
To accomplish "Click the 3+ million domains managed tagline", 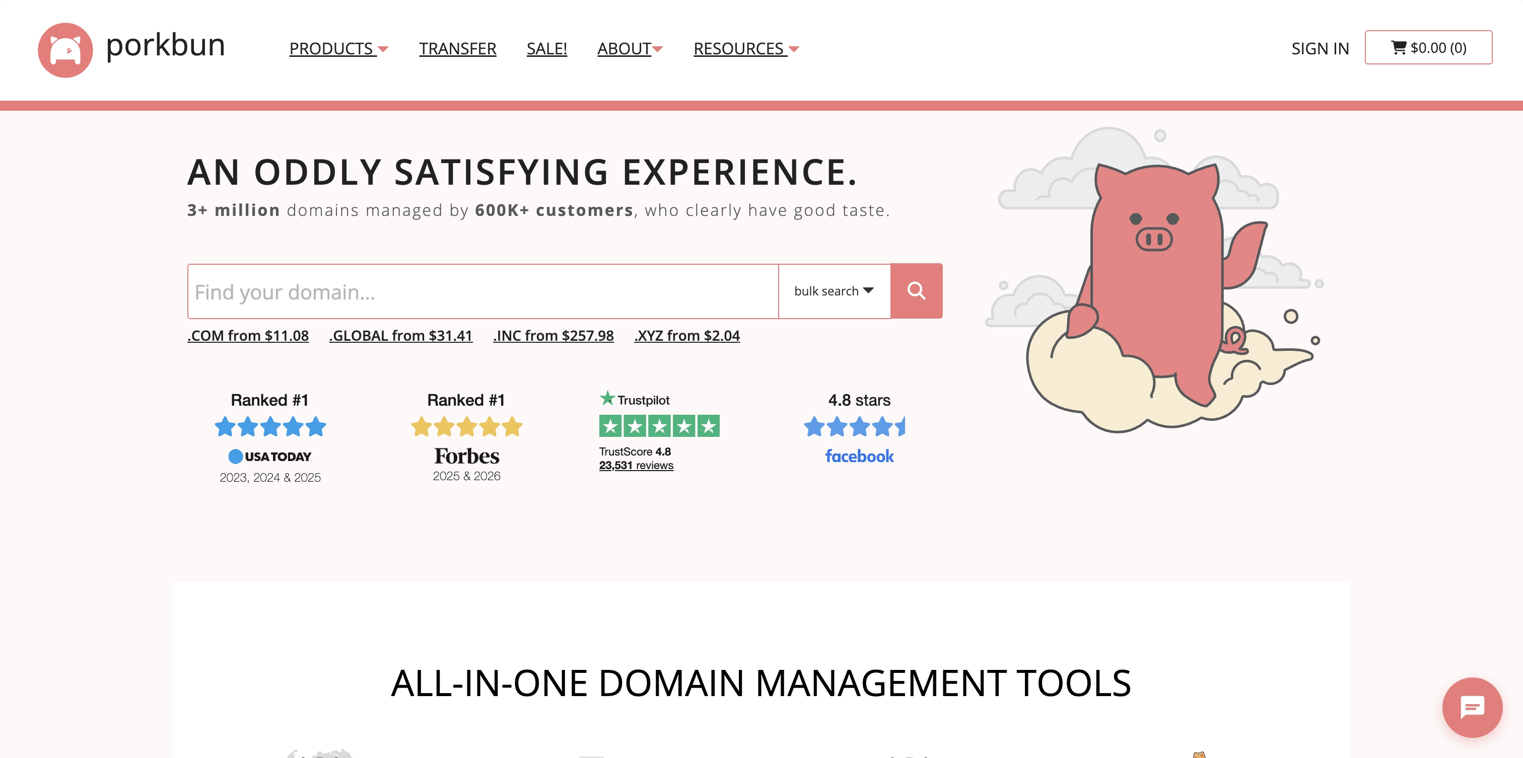I will (538, 210).
